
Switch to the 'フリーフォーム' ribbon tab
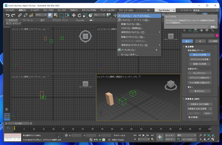tap(27, 20)
